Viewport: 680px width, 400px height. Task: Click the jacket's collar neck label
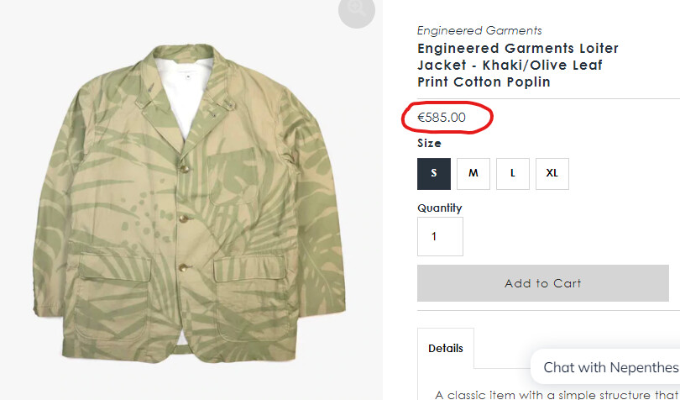pyautogui.click(x=188, y=74)
